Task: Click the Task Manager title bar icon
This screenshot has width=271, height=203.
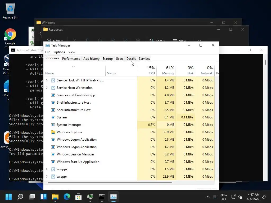Action: click(48, 45)
